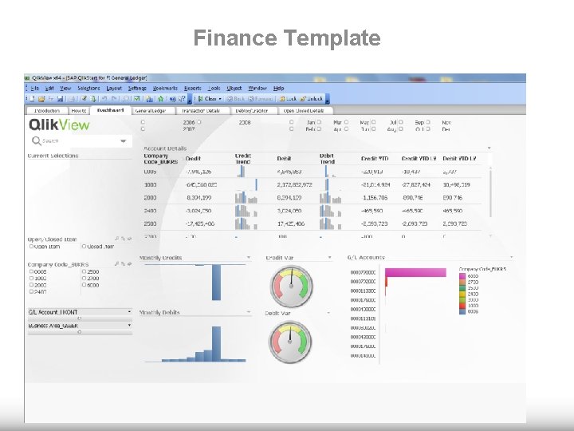The image size is (574, 431).
Task: Click the QlikView title bar application icon
Action: coord(27,77)
